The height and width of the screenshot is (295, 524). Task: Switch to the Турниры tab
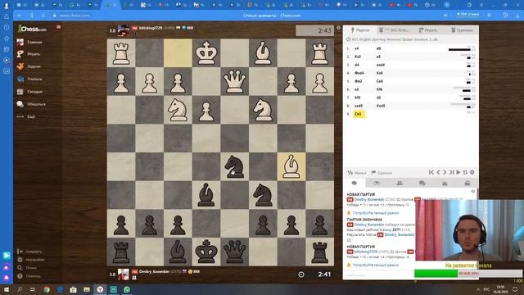(x=462, y=30)
